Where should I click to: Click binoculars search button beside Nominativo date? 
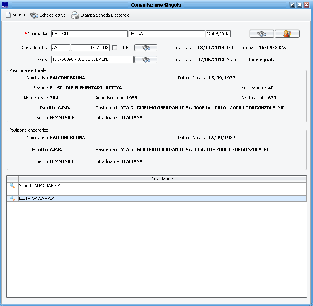(x=261, y=34)
